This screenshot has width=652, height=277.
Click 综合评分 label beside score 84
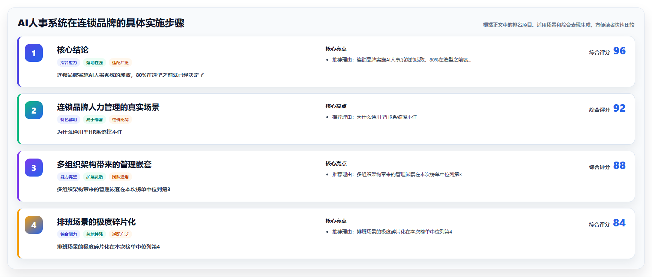[x=599, y=225]
